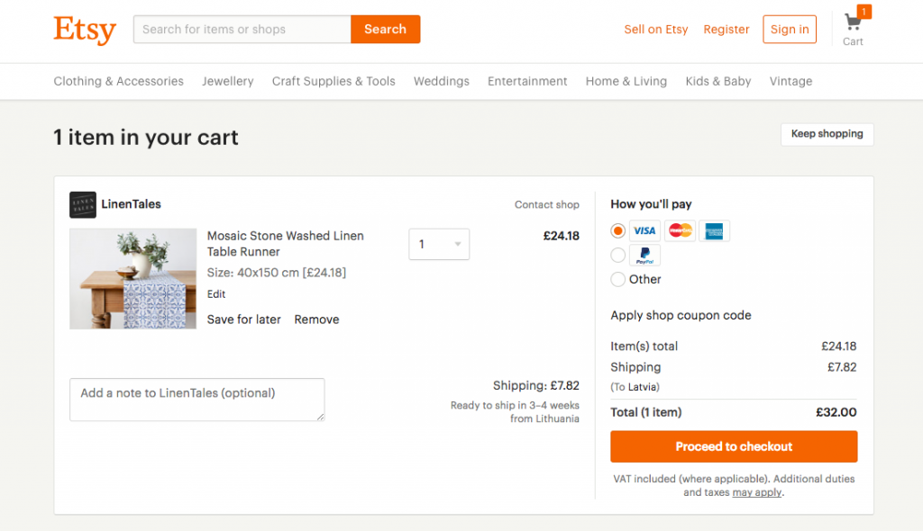Open the table runner product thumbnail
Viewport: 923px width, 531px height.
click(133, 279)
